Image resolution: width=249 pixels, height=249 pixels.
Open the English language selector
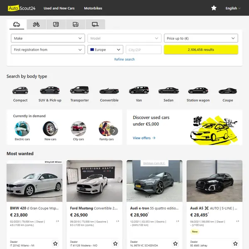pyautogui.click(x=233, y=8)
